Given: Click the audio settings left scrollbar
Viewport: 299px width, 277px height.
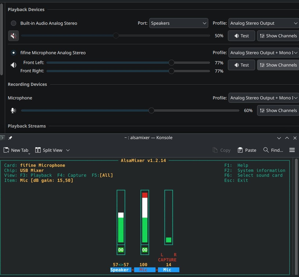Looking at the screenshot, I should click(x=2, y=39).
